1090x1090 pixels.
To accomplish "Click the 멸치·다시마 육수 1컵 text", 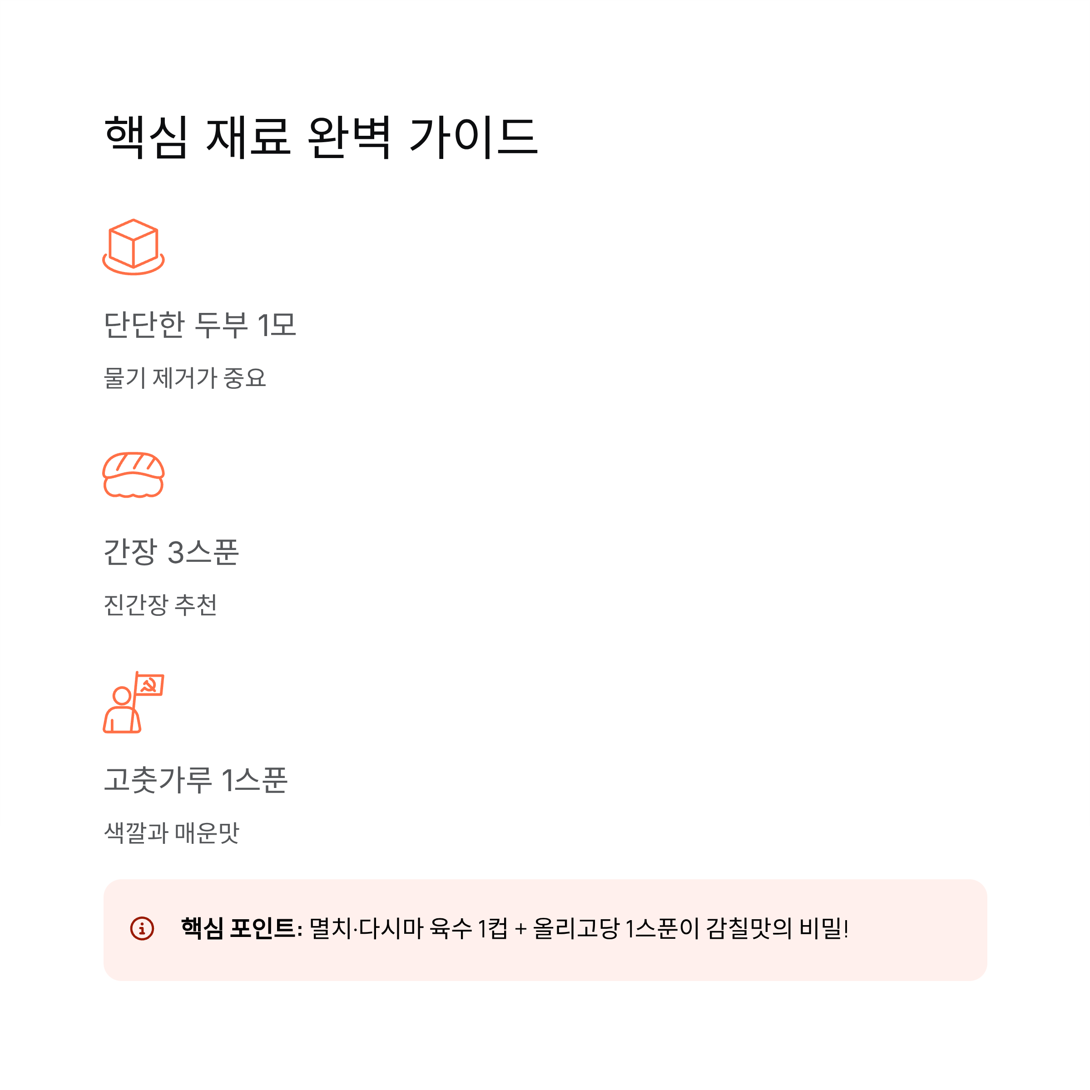I will pos(408,928).
